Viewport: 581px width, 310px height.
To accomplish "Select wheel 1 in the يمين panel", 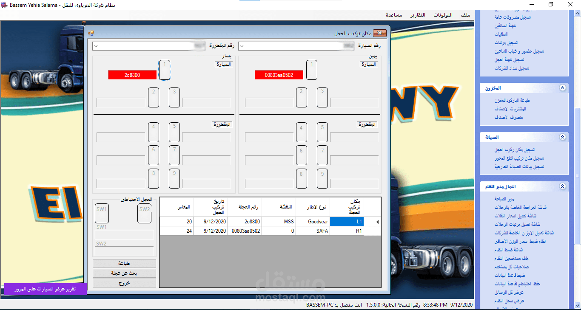I will tap(312, 70).
